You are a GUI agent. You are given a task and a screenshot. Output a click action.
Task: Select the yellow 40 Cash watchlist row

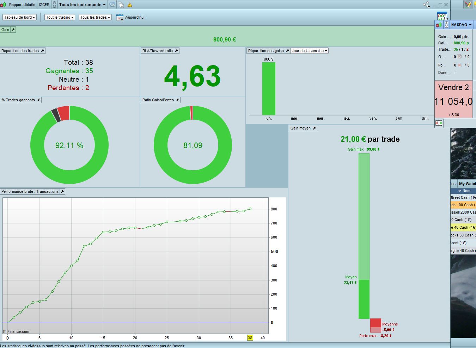click(x=463, y=227)
